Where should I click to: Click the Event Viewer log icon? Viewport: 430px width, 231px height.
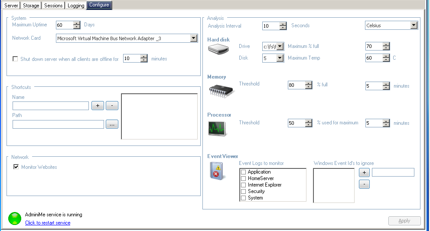click(x=217, y=171)
